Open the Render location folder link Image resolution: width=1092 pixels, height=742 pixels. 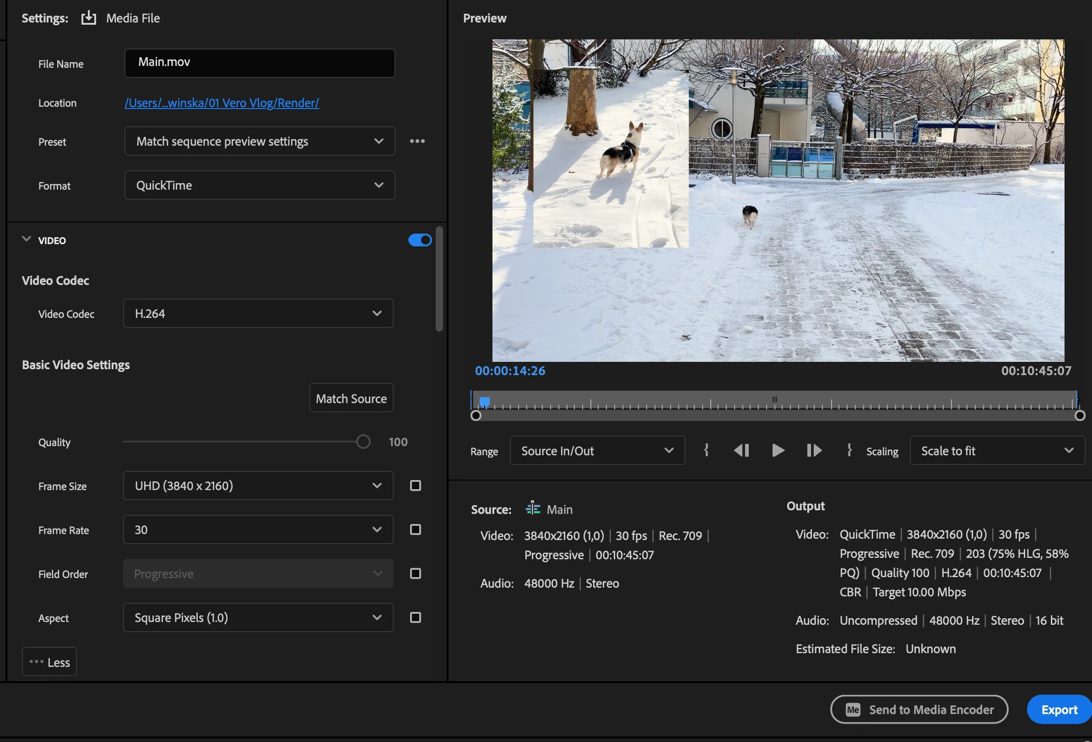coord(222,103)
